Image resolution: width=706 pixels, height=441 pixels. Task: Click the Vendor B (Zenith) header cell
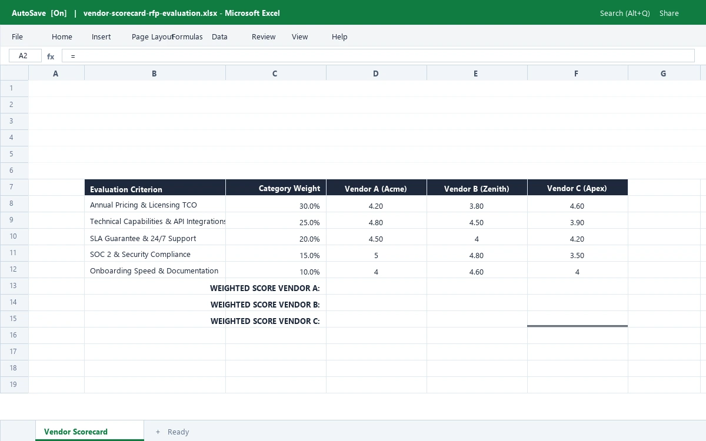tap(477, 188)
